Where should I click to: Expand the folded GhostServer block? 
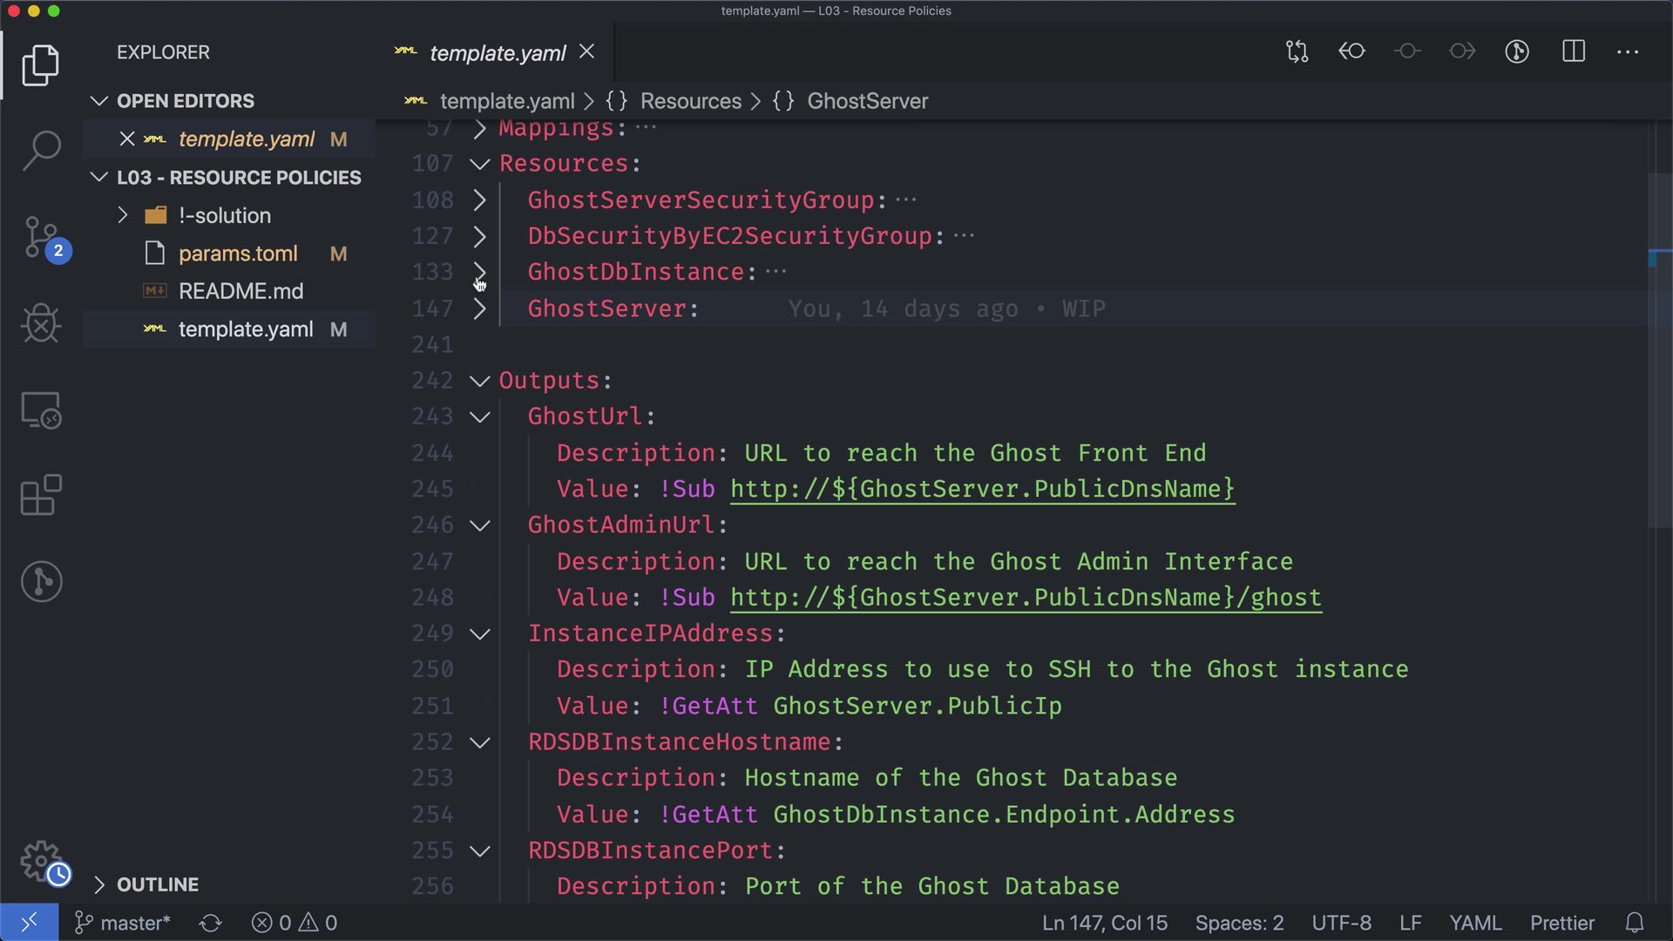tap(479, 308)
